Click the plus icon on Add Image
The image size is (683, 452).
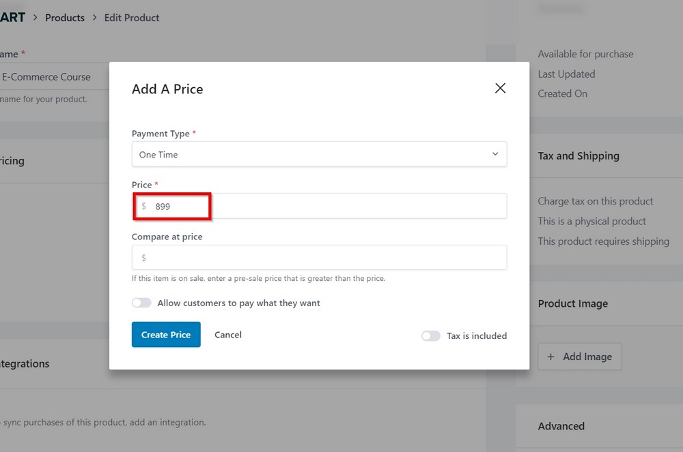point(551,357)
